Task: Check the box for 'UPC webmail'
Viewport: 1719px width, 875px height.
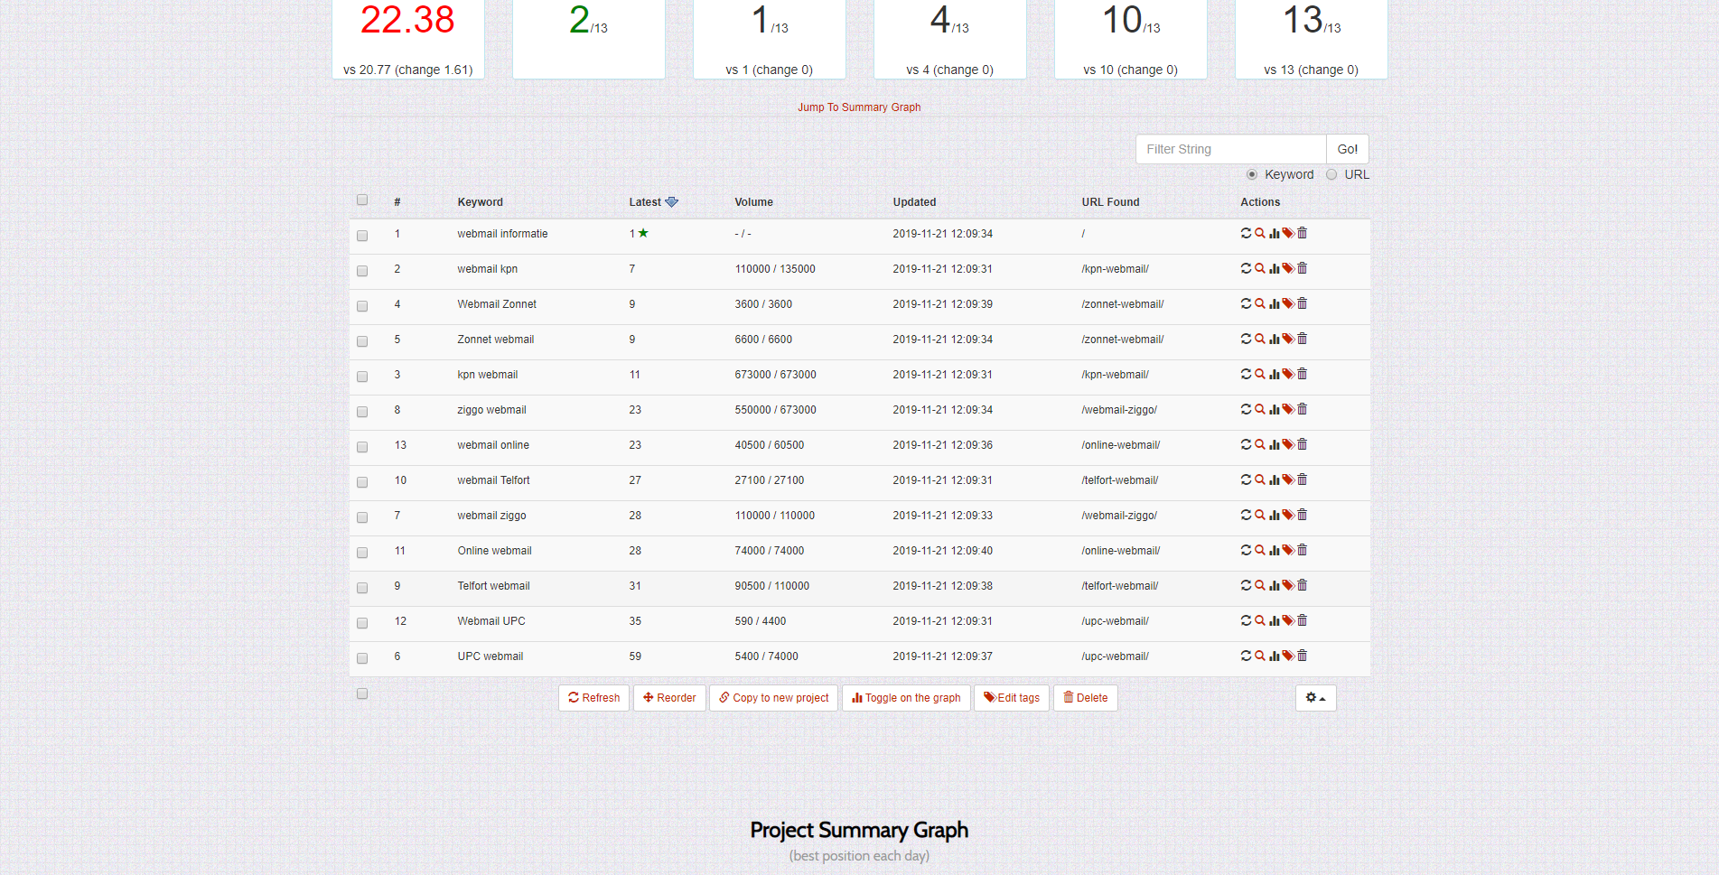Action: [362, 658]
